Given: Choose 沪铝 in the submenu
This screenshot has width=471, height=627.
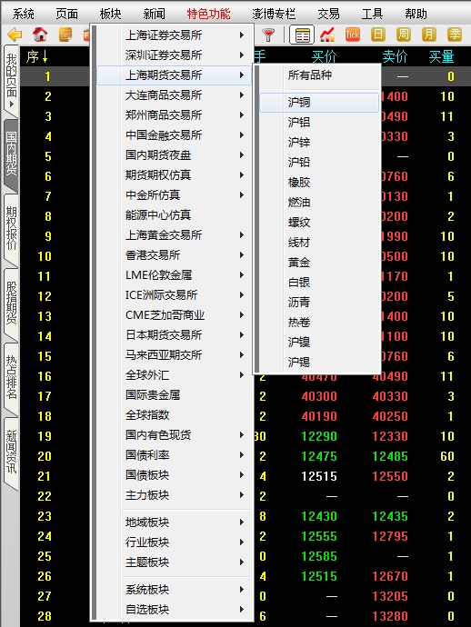Looking at the screenshot, I should [x=319, y=123].
